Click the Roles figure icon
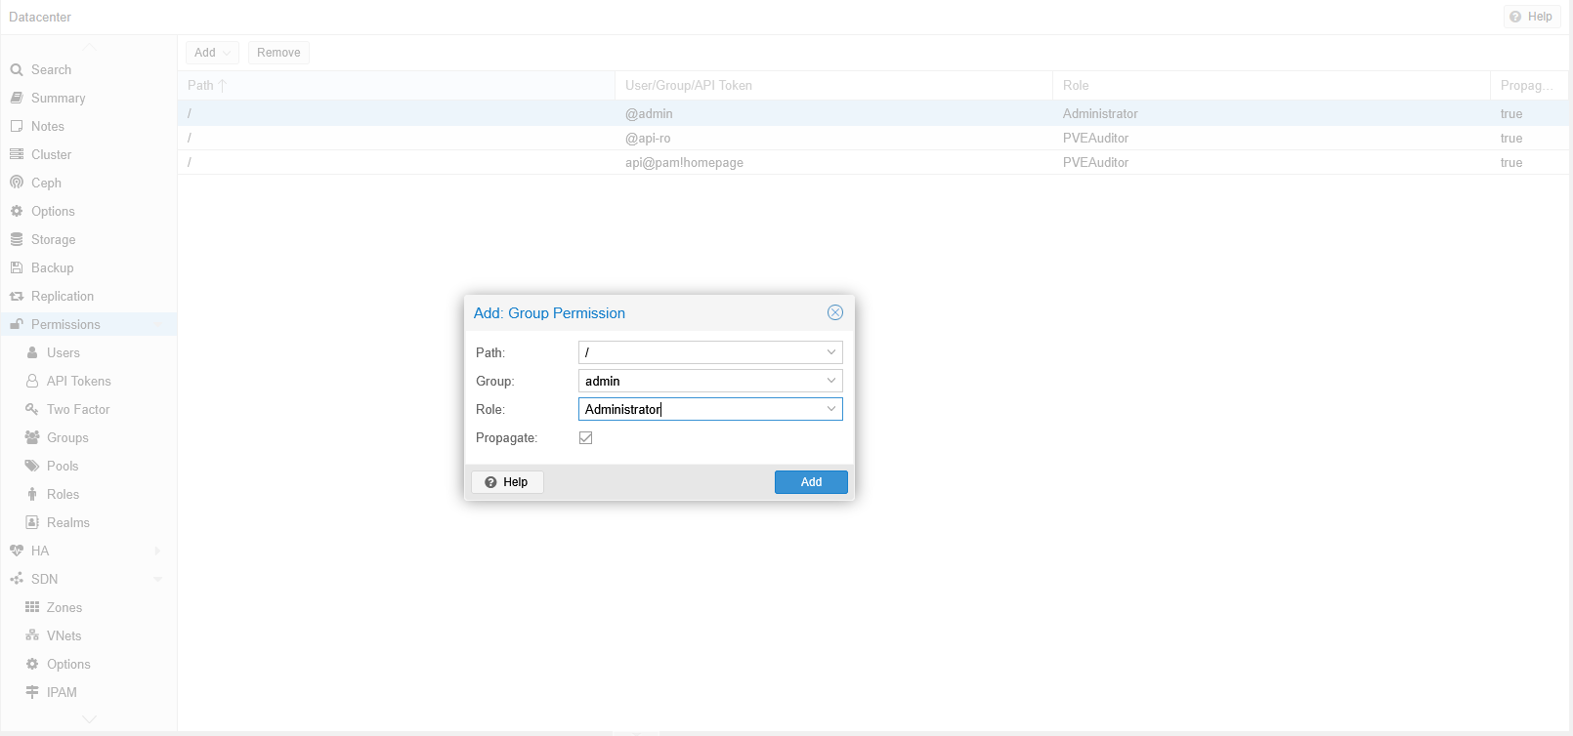The height and width of the screenshot is (736, 1573). (32, 495)
